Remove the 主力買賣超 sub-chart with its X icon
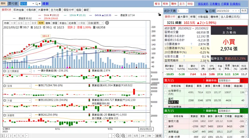 [x=5, y=71]
